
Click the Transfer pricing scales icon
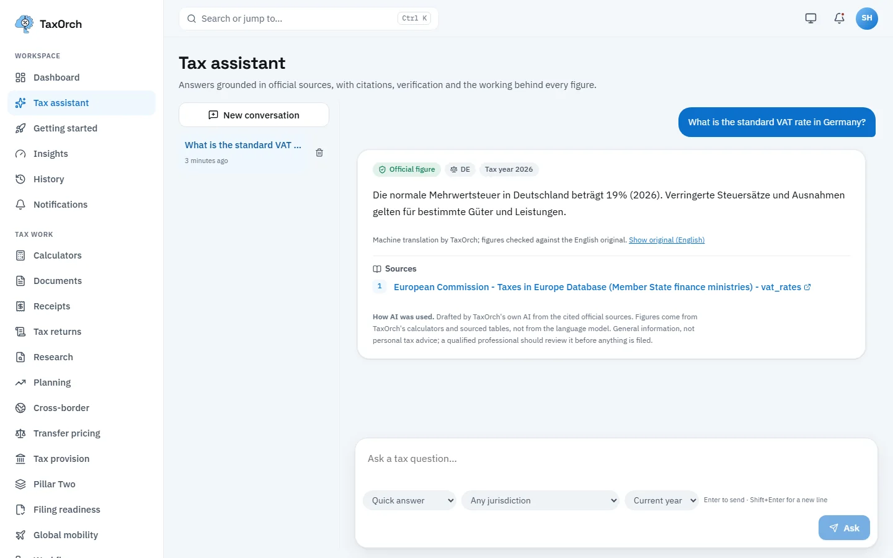(20, 433)
